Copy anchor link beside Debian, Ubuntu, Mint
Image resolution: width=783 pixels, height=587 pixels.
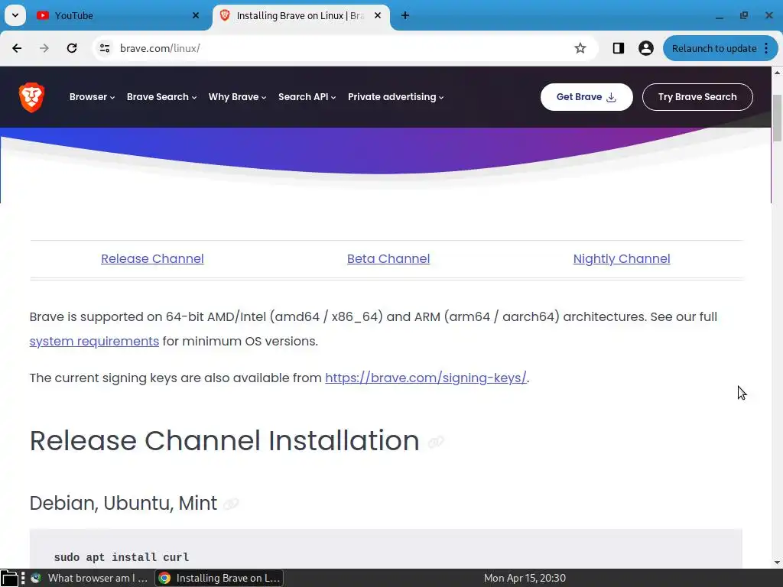(231, 504)
